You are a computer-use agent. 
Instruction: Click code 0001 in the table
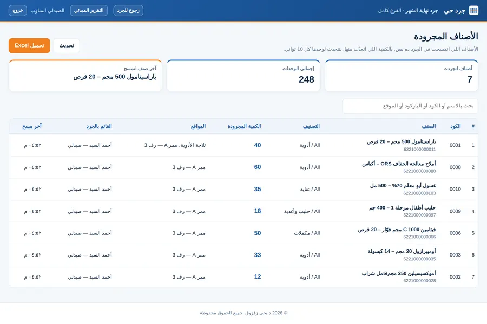click(x=455, y=145)
